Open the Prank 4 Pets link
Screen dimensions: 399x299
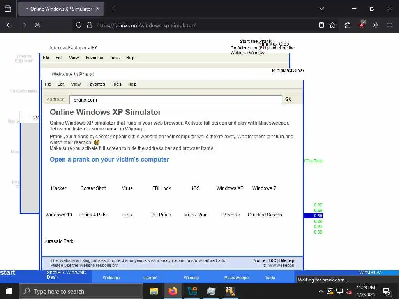(x=93, y=215)
